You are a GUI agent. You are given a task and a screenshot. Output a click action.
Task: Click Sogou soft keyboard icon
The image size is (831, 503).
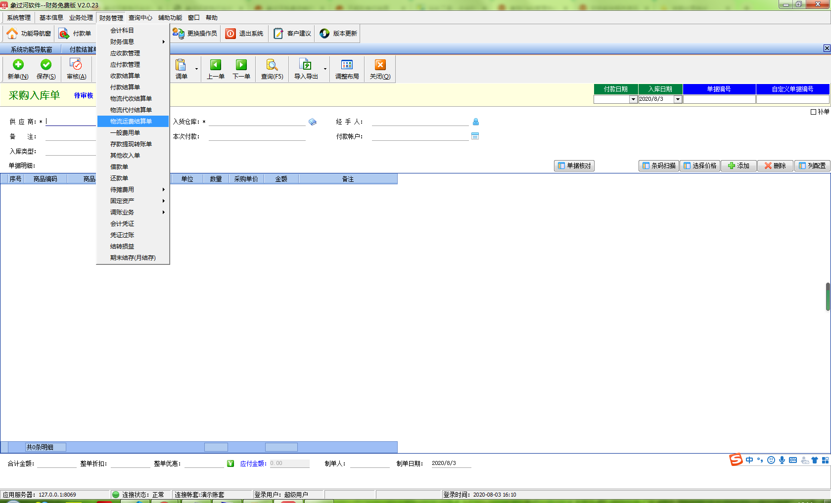793,460
